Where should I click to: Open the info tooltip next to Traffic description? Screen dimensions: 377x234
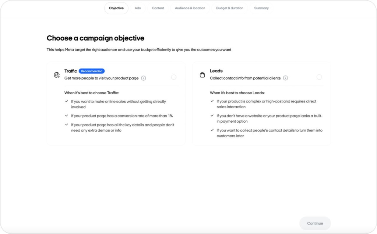tap(144, 78)
